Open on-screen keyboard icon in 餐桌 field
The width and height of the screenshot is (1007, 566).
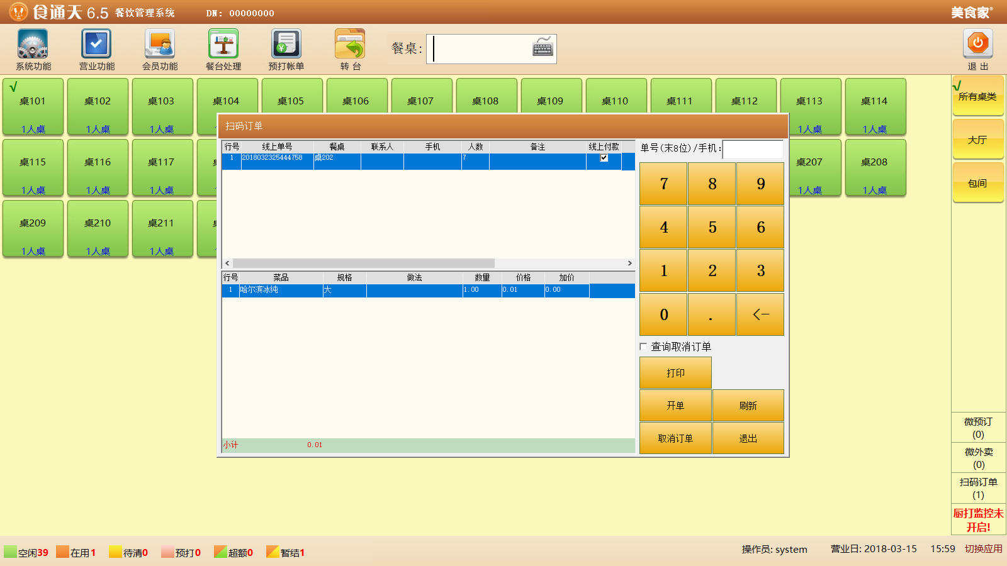[543, 48]
